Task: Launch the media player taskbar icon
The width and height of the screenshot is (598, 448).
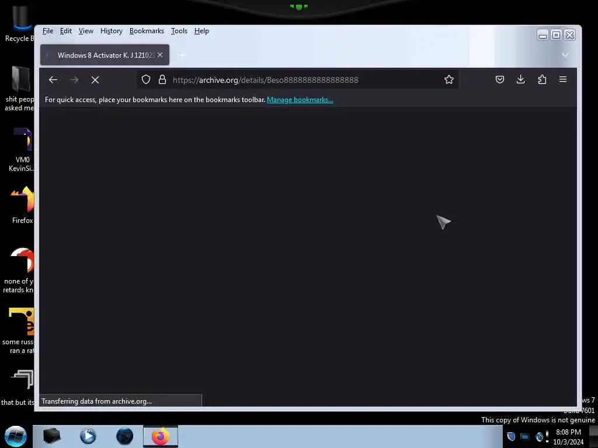Action: (88, 436)
